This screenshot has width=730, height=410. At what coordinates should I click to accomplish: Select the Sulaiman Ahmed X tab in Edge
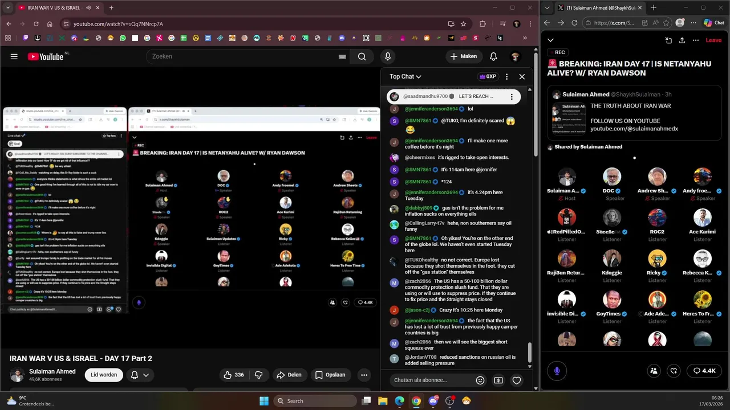(599, 8)
